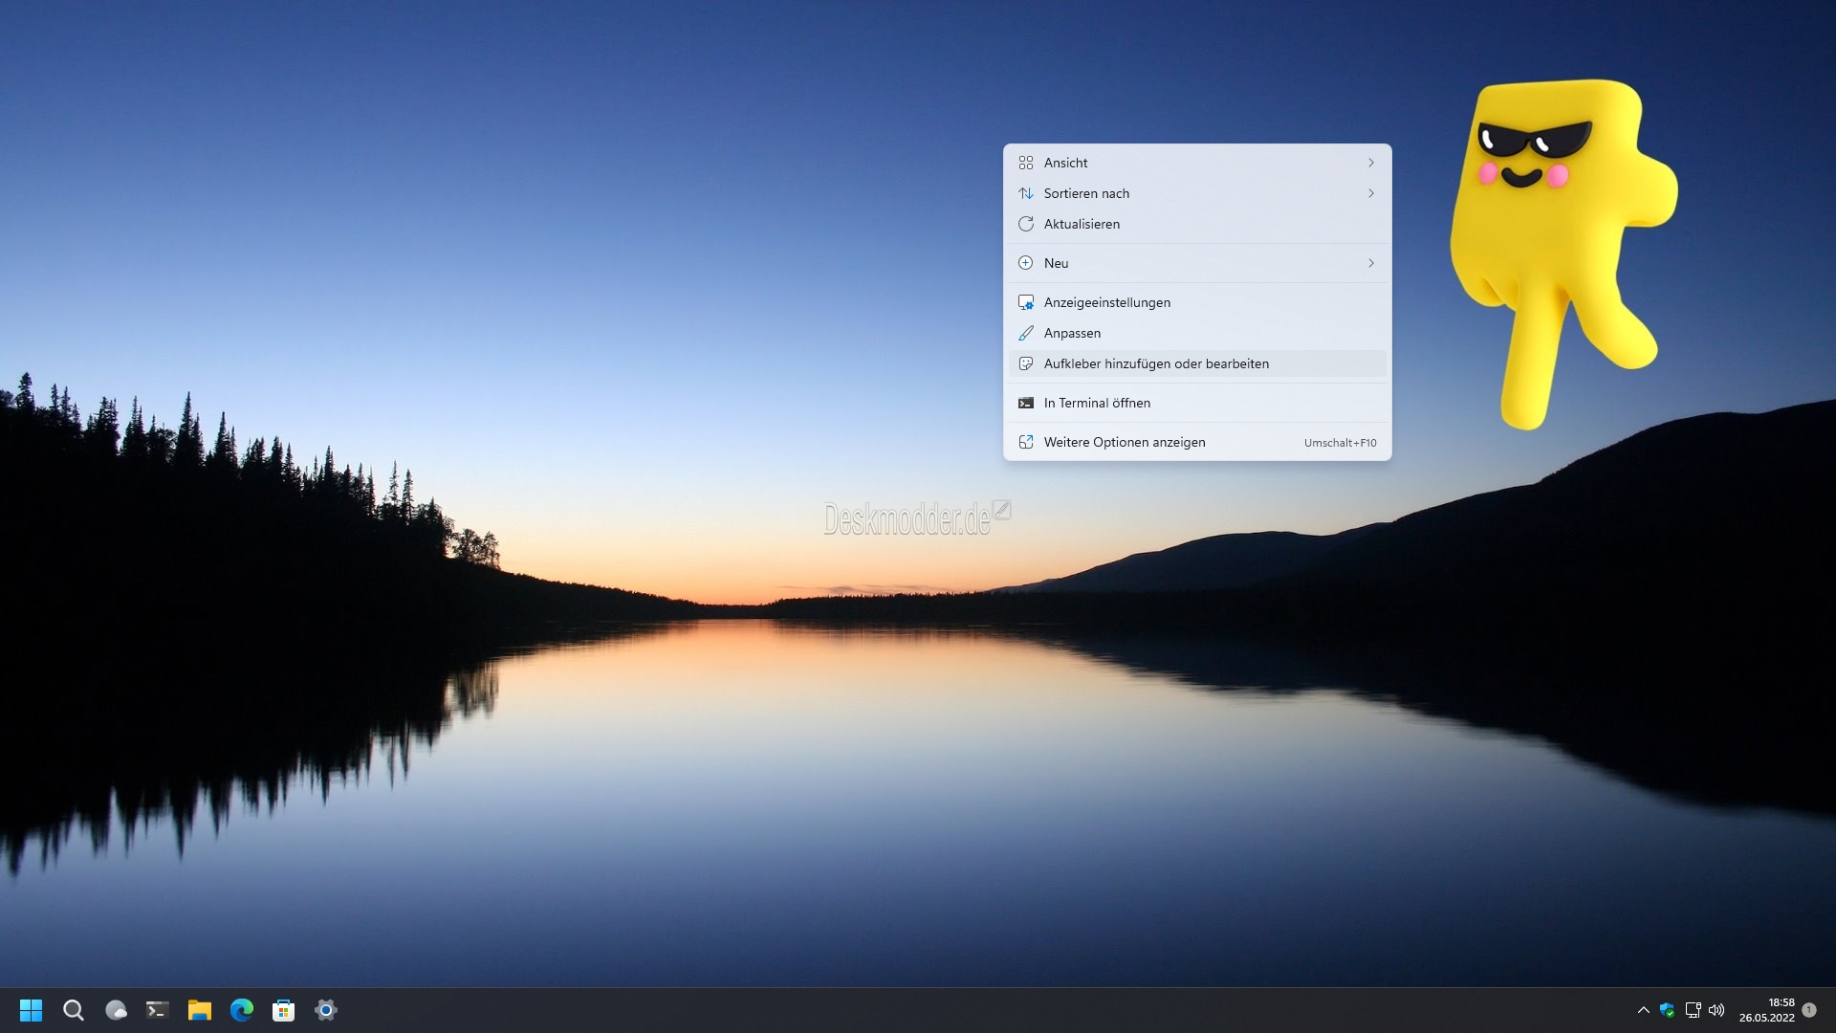Select Anpassen in context menu
The image size is (1836, 1033).
[1197, 333]
